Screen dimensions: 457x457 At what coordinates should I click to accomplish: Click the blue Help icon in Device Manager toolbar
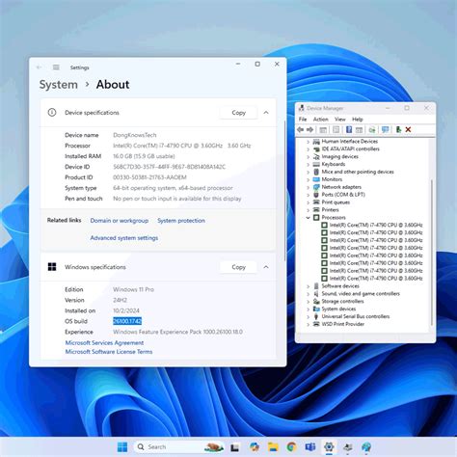tap(349, 129)
